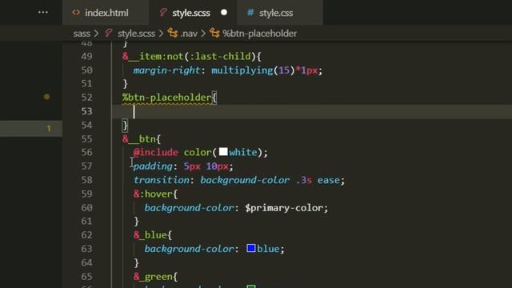Screen dimensions: 512x288
Task: Open the index.html tab
Action: point(106,13)
